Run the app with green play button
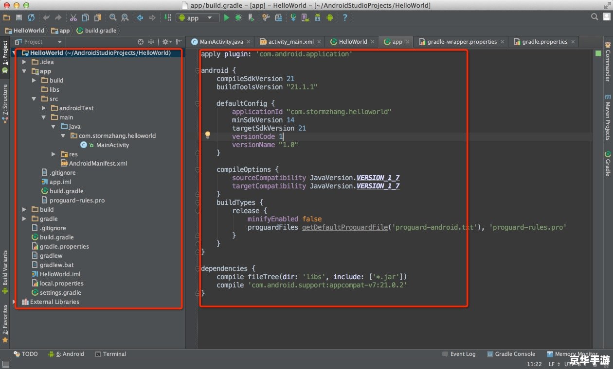Image resolution: width=613 pixels, height=369 pixels. tap(226, 17)
